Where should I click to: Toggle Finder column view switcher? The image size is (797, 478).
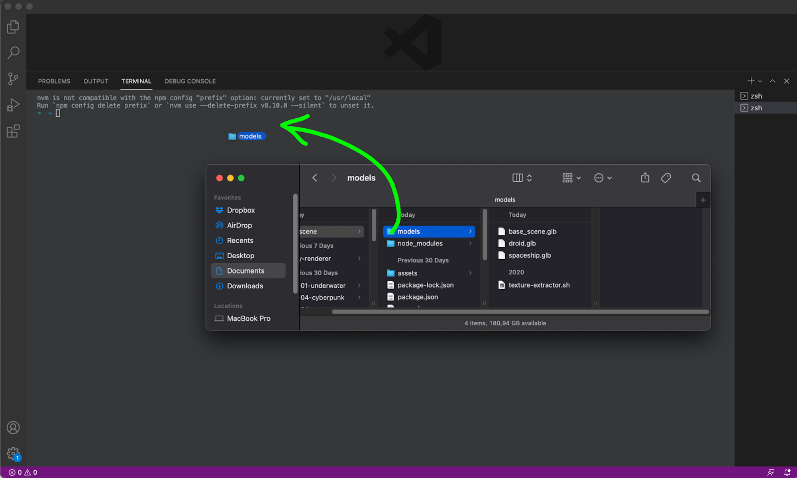click(522, 178)
